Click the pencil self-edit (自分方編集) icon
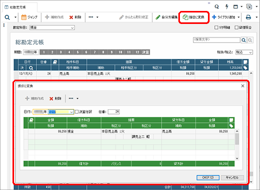 tap(158, 17)
